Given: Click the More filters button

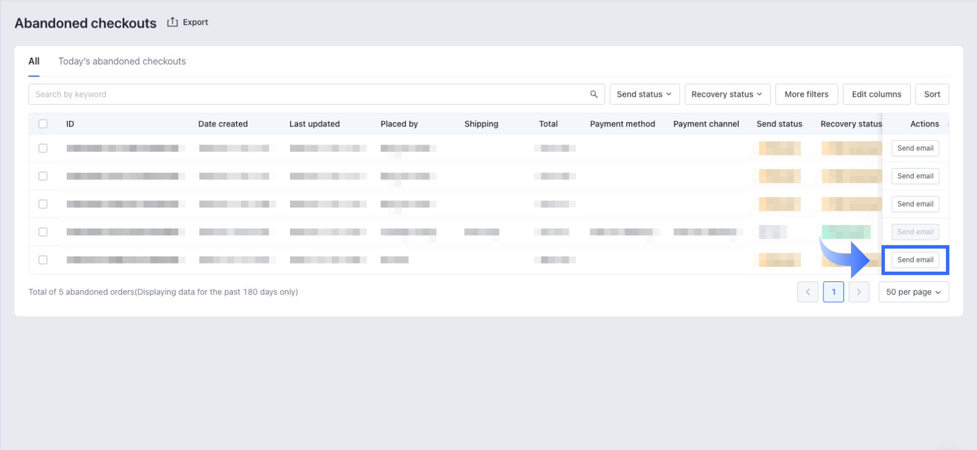Looking at the screenshot, I should (x=806, y=94).
